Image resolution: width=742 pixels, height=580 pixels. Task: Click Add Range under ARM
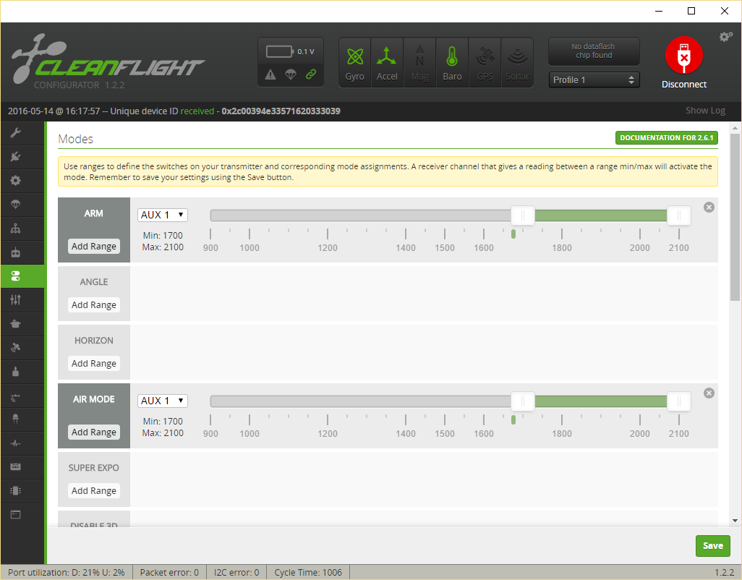[x=94, y=246]
